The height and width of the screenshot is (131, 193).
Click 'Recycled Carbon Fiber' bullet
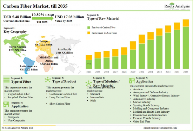(x=20, y=97)
